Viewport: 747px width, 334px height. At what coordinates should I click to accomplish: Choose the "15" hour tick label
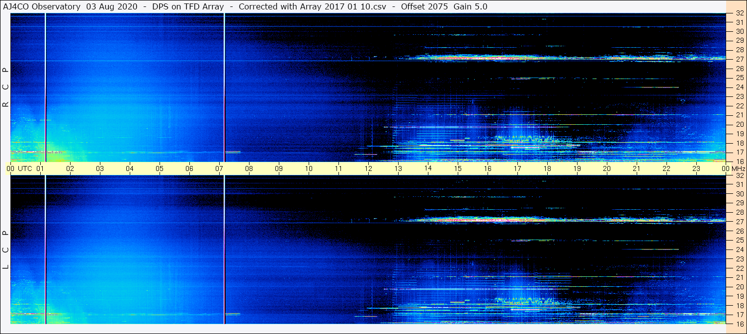[x=458, y=168]
